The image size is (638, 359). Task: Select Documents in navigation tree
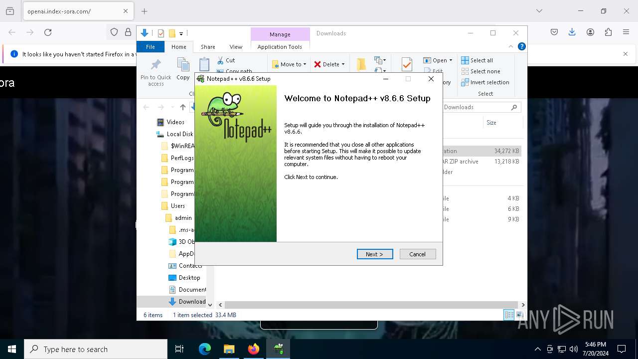tap(187, 290)
